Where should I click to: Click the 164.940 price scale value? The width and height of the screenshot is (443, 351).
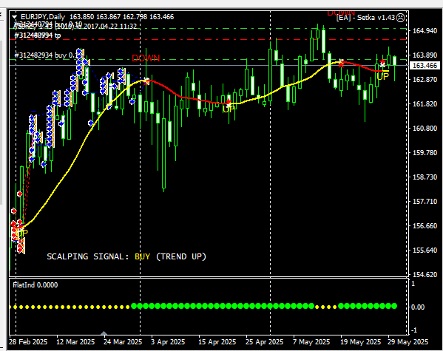[425, 30]
